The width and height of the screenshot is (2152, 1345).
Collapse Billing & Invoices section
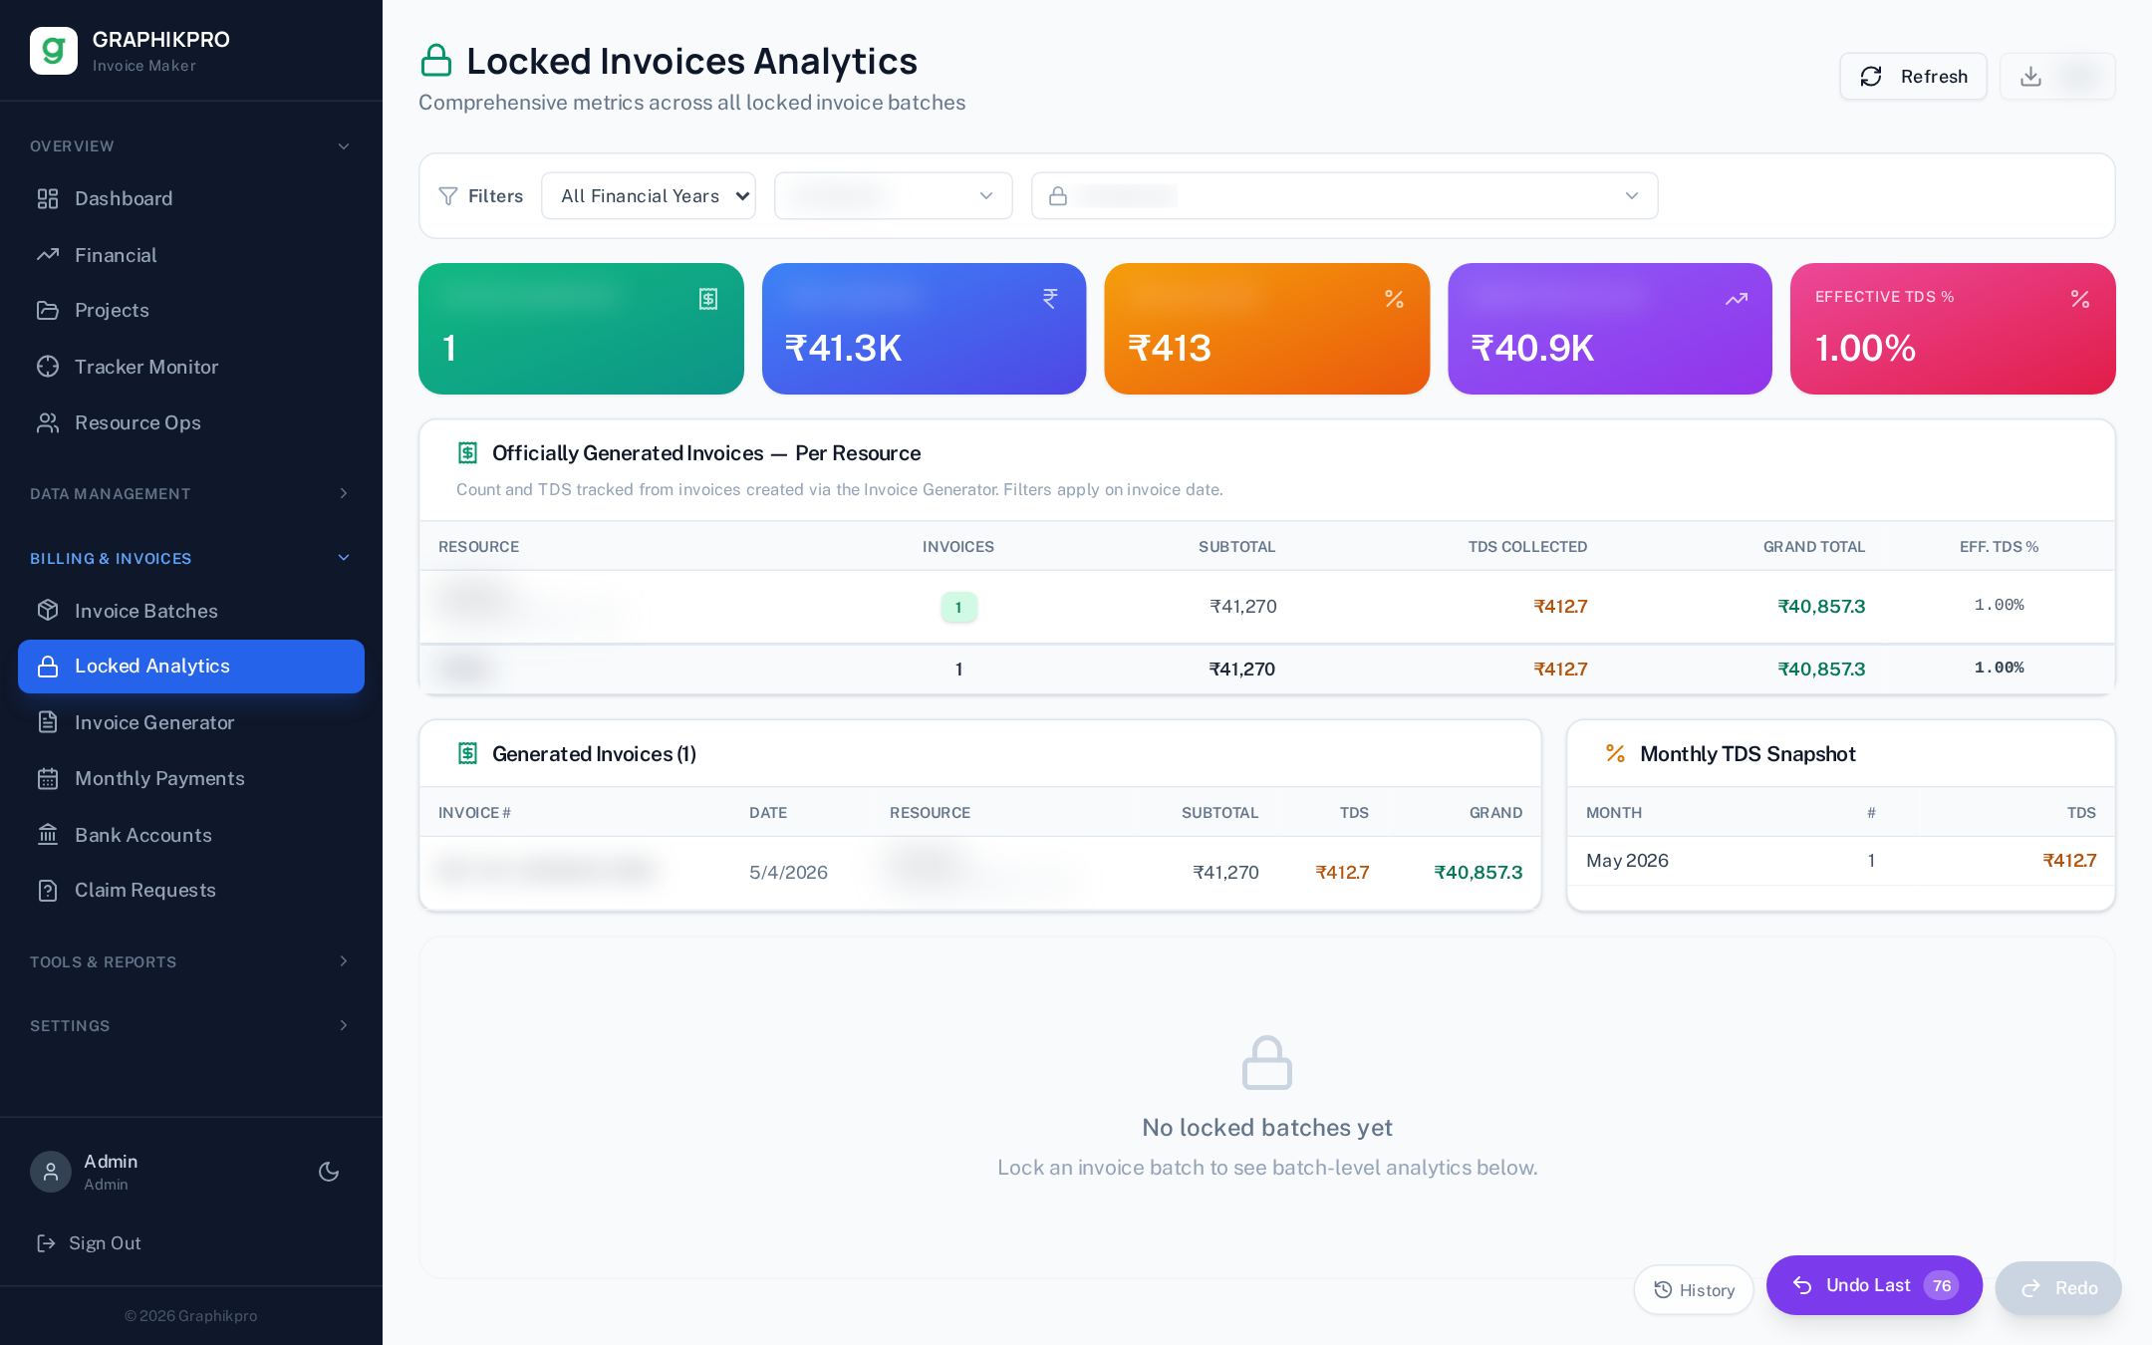(191, 558)
